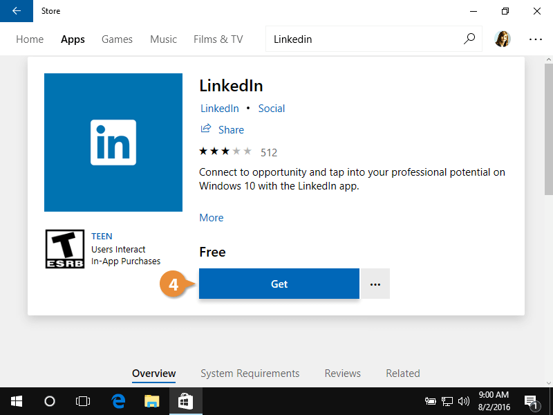The width and height of the screenshot is (553, 415).
Task: Open the Films & TV tab
Action: point(218,39)
